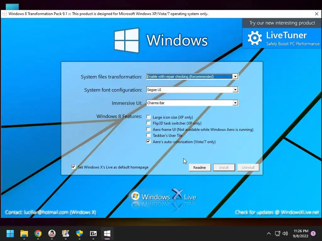Enable Large icon size (XP only)

click(x=148, y=117)
